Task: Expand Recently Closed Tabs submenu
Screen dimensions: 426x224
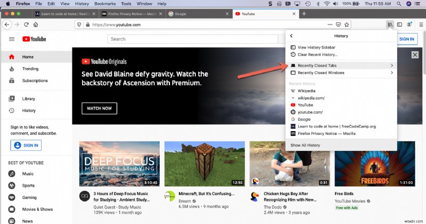Action: point(341,66)
